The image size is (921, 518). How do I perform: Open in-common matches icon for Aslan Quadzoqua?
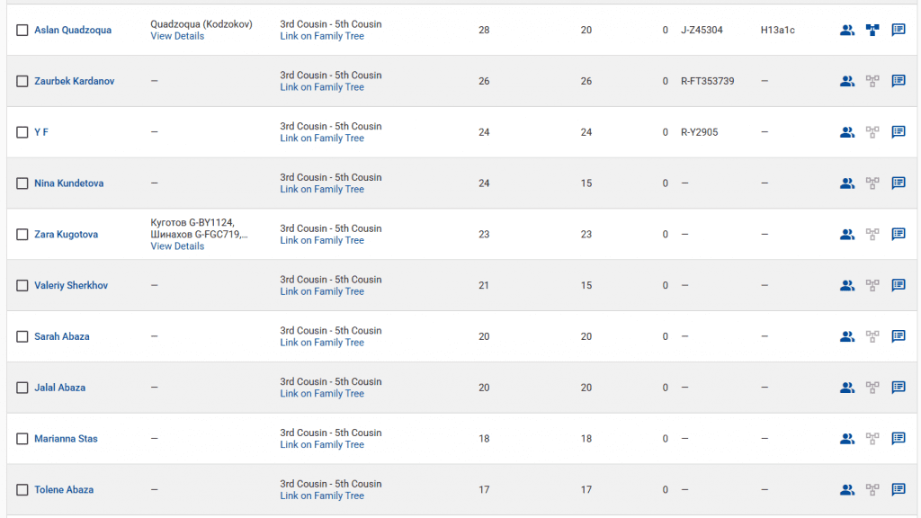(x=846, y=30)
